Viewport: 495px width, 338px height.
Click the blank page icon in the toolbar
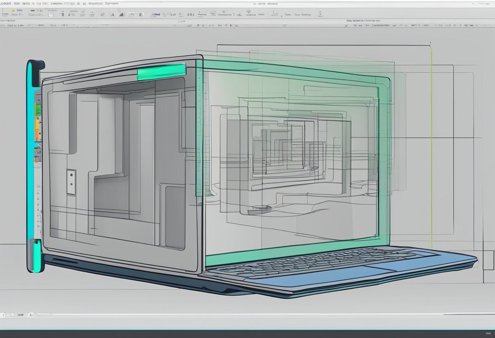(x=50, y=15)
